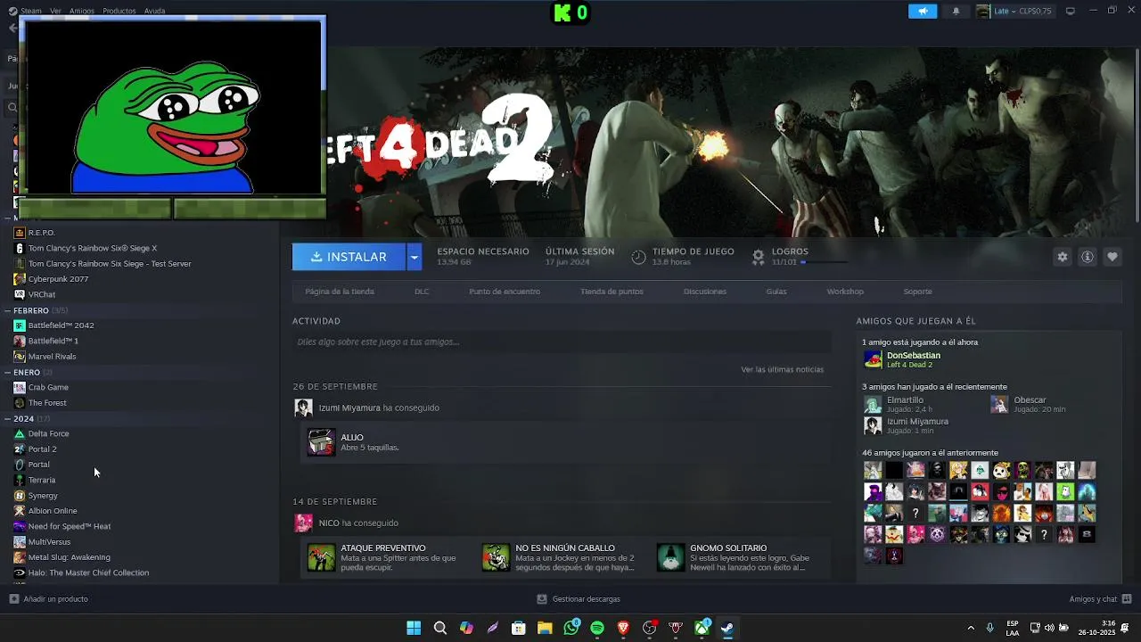Image resolution: width=1141 pixels, height=642 pixels.
Task: Open the Guías tab
Action: pos(776,292)
